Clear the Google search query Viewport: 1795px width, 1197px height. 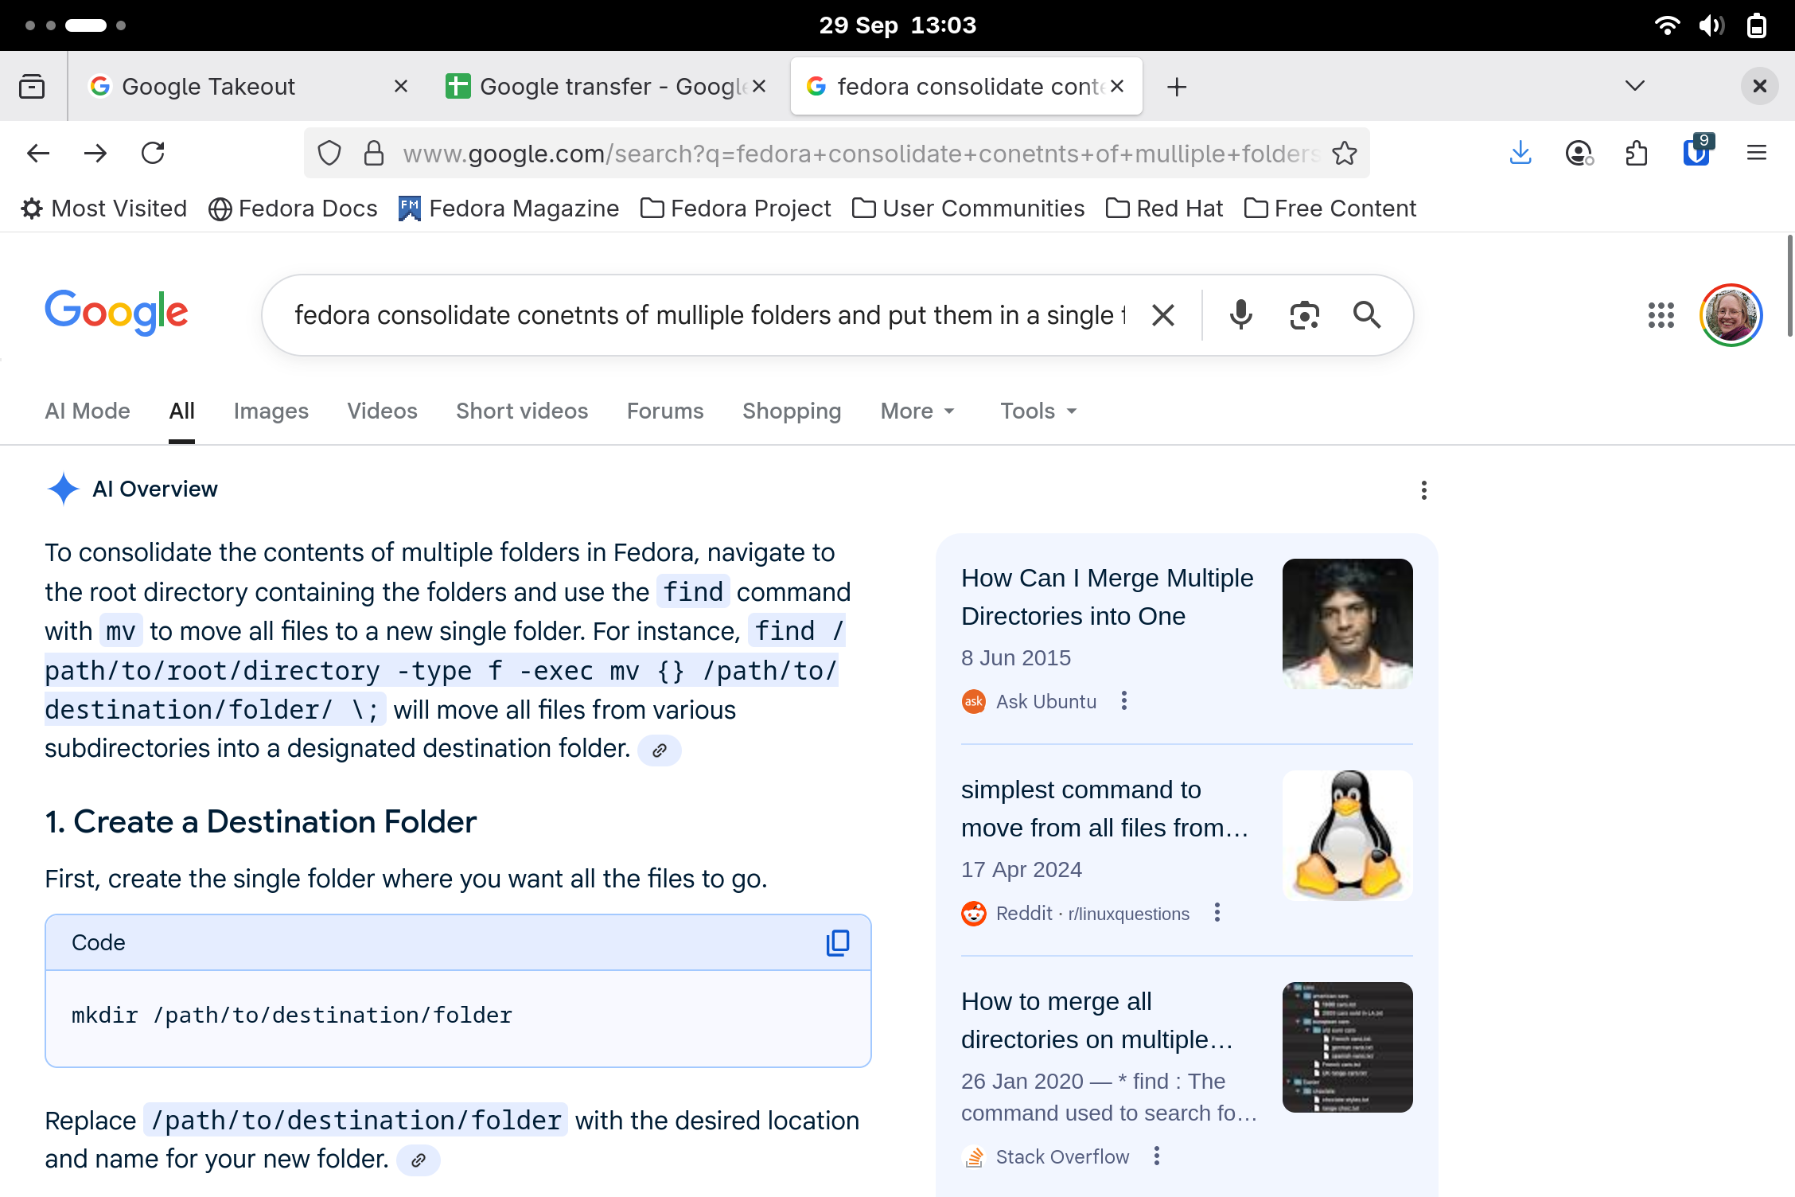pos(1163,315)
